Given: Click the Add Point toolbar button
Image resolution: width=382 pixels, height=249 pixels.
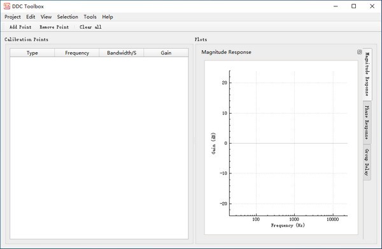Looking at the screenshot, I should pyautogui.click(x=20, y=27).
